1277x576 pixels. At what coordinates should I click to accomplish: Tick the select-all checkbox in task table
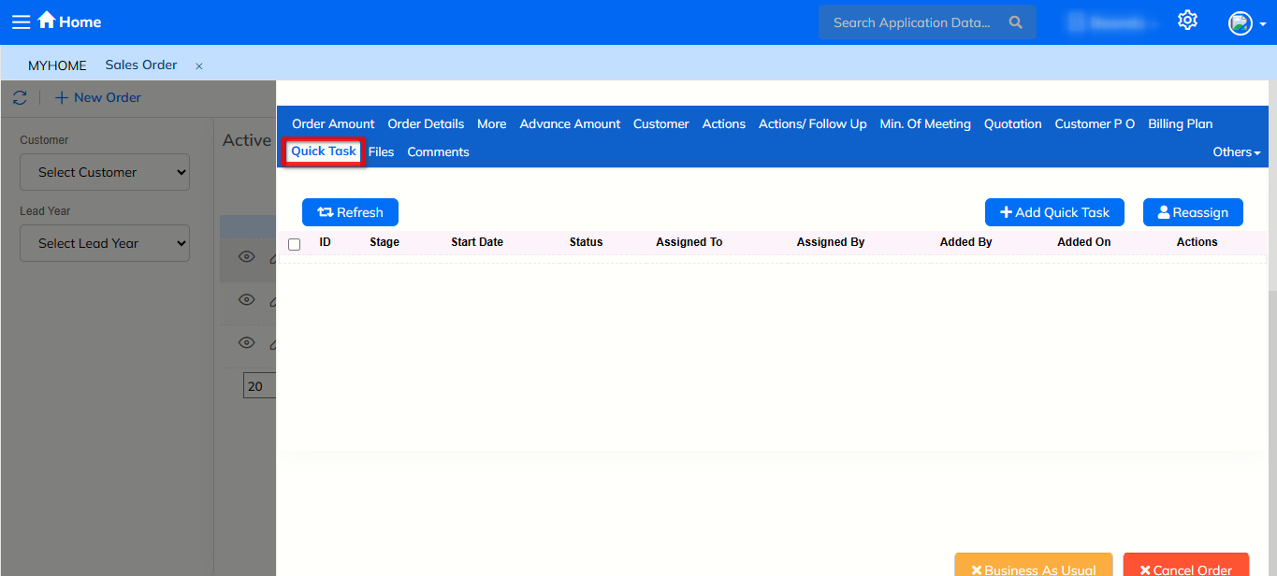tap(295, 244)
